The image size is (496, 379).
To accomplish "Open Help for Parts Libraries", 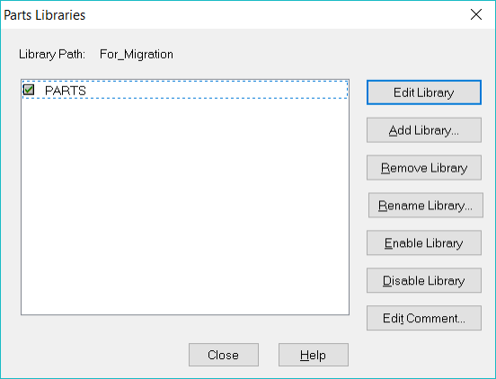I will (x=314, y=355).
